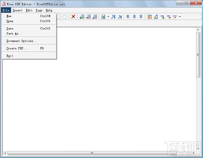203x158 pixels.
Task: Click the page preview magnifier icon
Action: (95, 17)
